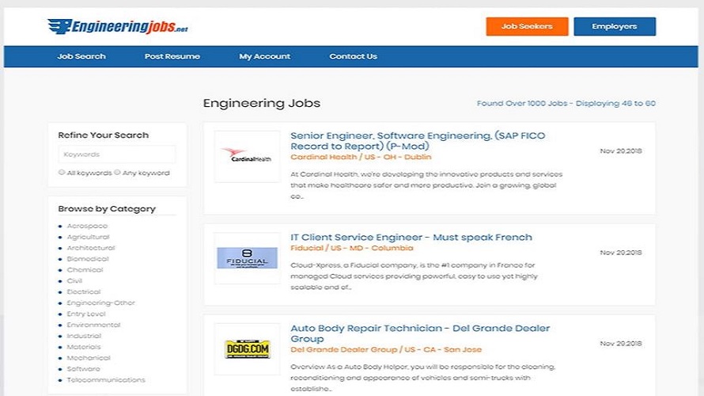Click the EngineeringJobs.net logo
Viewport: 704px width, 396px height.
[x=118, y=26]
